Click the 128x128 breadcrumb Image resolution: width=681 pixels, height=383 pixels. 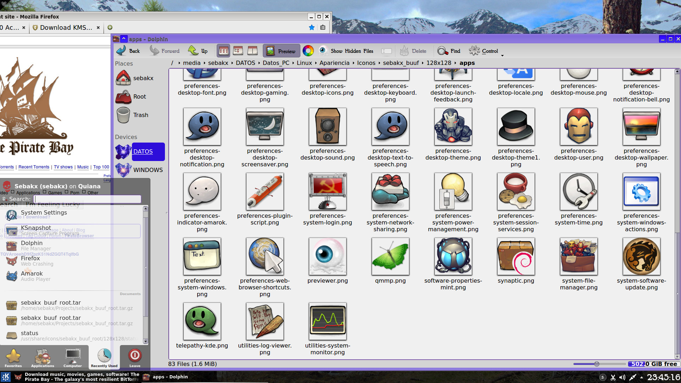point(439,63)
